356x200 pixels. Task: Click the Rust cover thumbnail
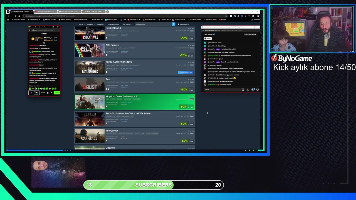(x=90, y=85)
